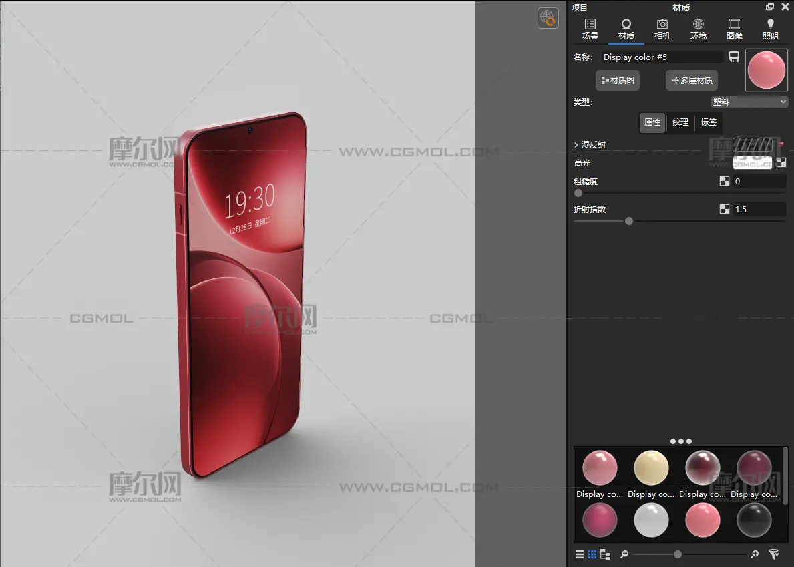Toggle texture checker beside 高光 swatch

pos(781,162)
